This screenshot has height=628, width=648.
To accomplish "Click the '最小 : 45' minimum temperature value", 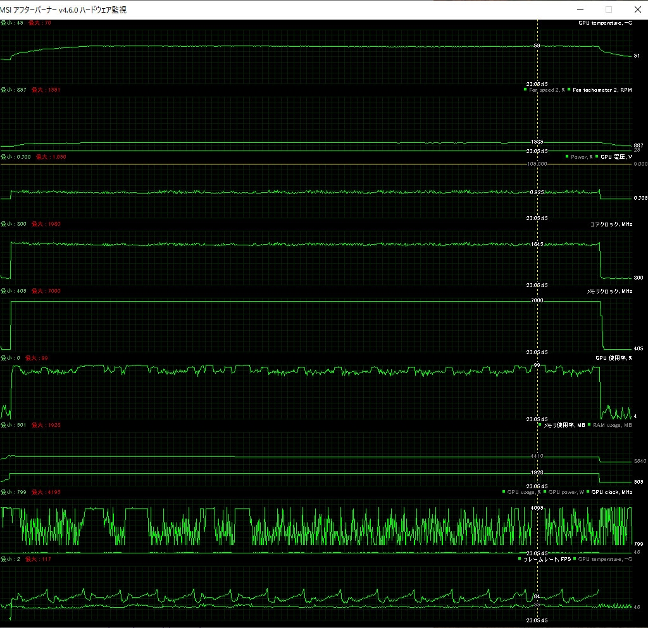I will click(x=12, y=23).
